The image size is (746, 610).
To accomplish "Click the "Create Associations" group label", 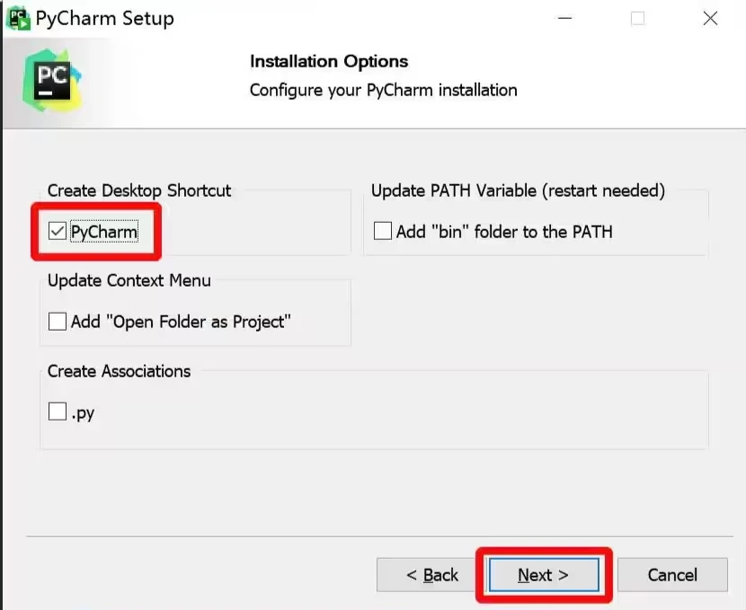I will tap(119, 371).
